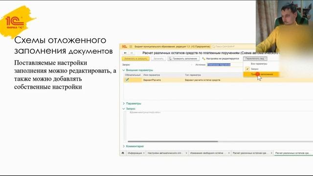This screenshot has width=313, height=176.
Task: Go forward with the right arrow button
Action: [132, 53]
